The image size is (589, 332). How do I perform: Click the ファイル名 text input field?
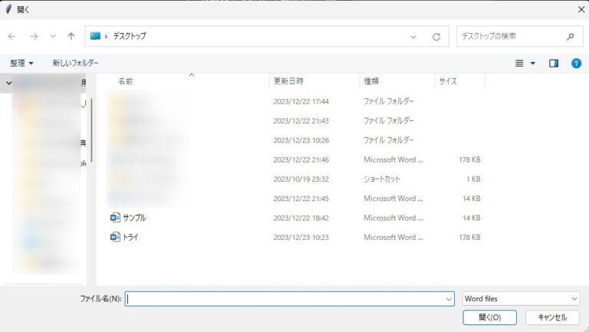click(284, 298)
